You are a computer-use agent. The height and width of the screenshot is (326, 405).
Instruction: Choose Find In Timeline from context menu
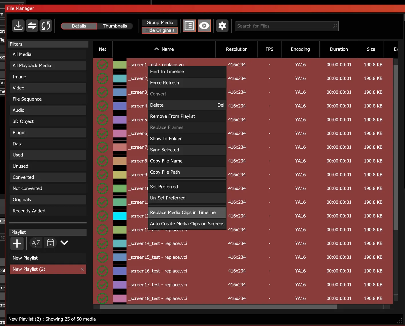tap(187, 72)
